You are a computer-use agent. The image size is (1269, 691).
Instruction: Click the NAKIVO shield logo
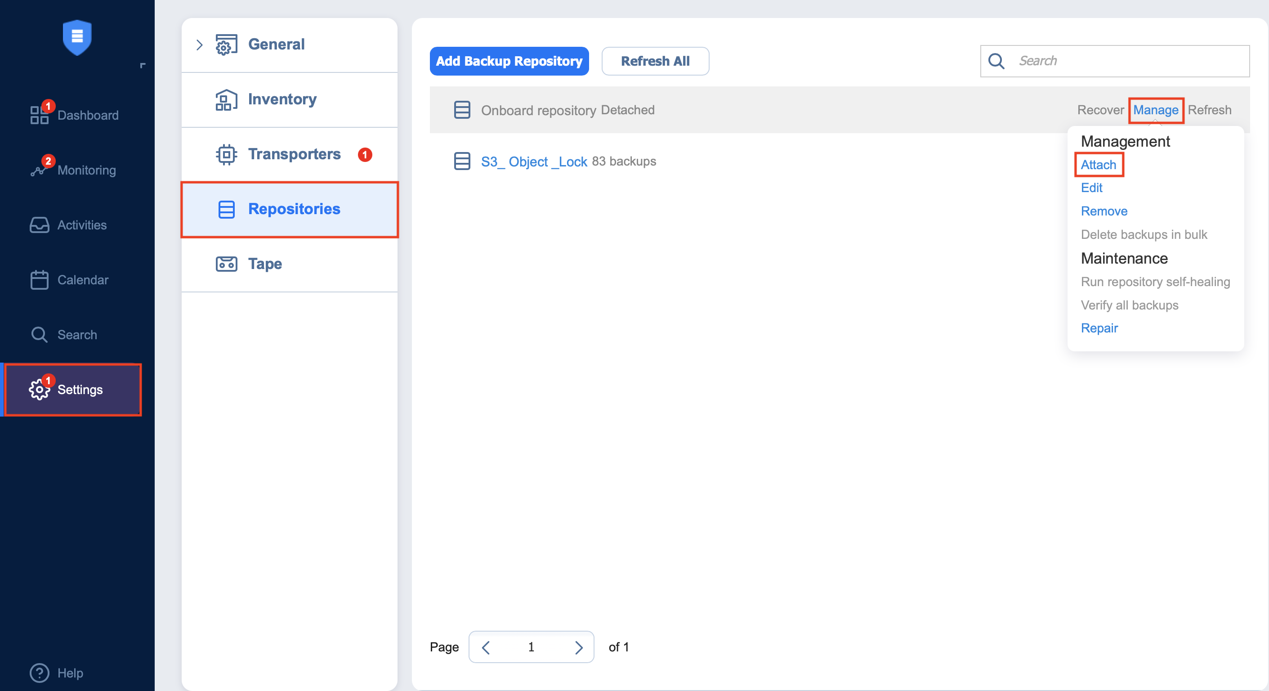pos(77,37)
